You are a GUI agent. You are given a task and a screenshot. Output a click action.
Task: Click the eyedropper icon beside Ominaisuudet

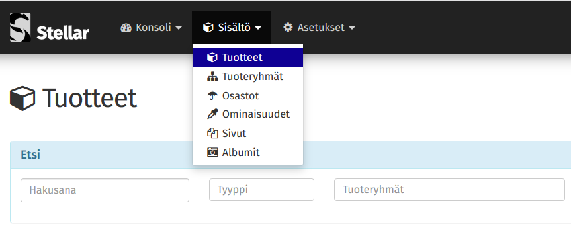tap(212, 114)
